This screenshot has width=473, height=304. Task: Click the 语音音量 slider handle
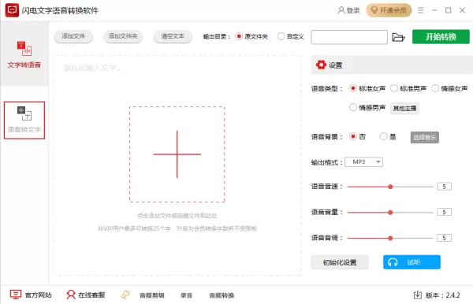[390, 213]
